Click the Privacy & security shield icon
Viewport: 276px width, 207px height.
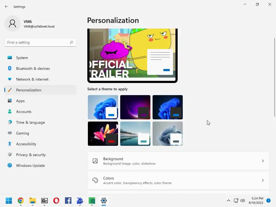point(10,154)
